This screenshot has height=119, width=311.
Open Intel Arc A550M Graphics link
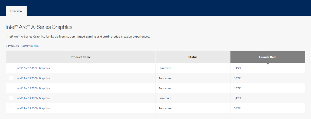[33, 108]
